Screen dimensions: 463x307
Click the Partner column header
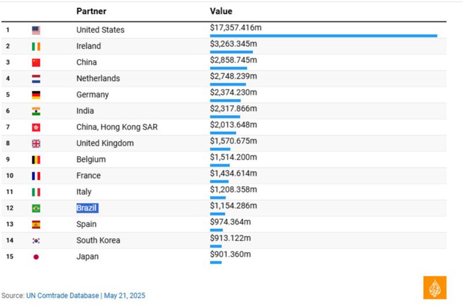(91, 11)
